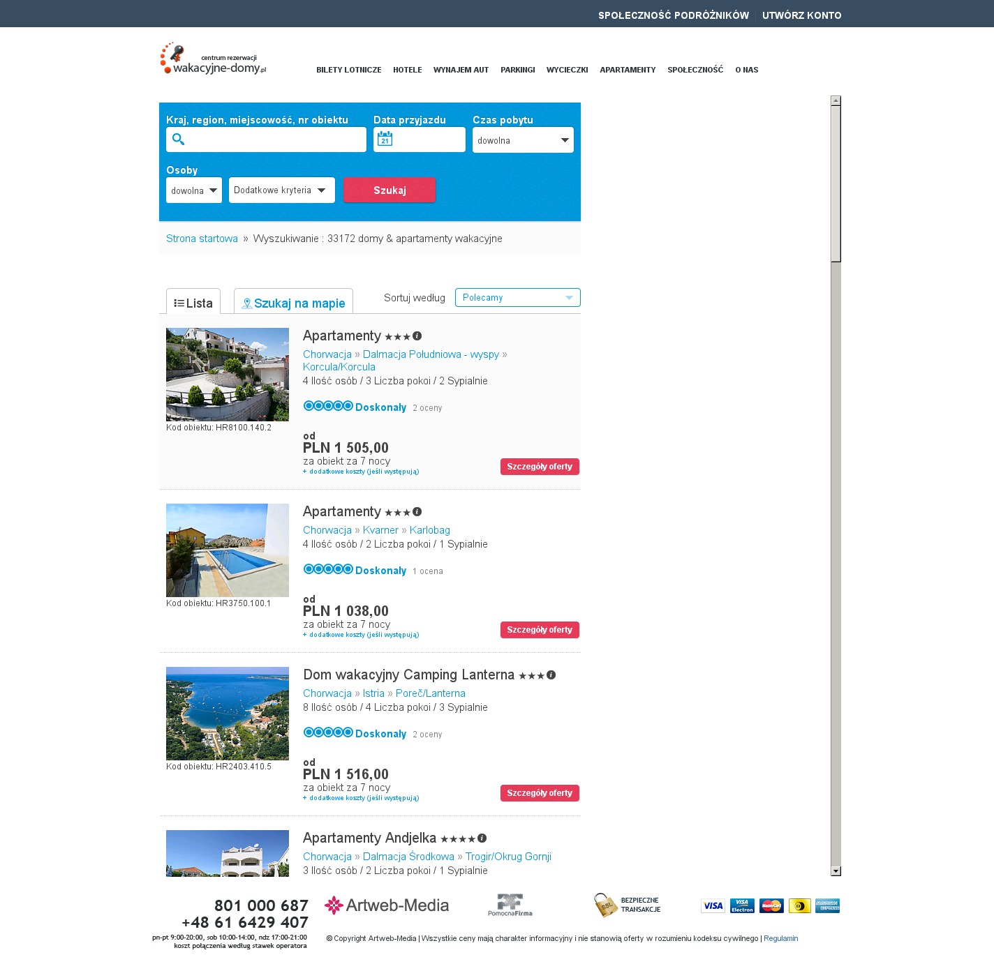Select Wynajem aut menu item
Screen dimensions: 994x971
[461, 70]
